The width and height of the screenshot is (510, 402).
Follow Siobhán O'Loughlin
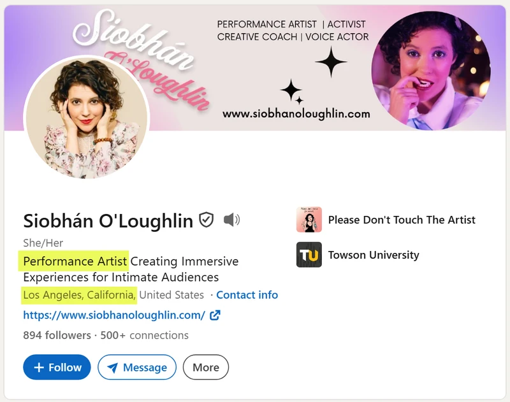point(57,367)
